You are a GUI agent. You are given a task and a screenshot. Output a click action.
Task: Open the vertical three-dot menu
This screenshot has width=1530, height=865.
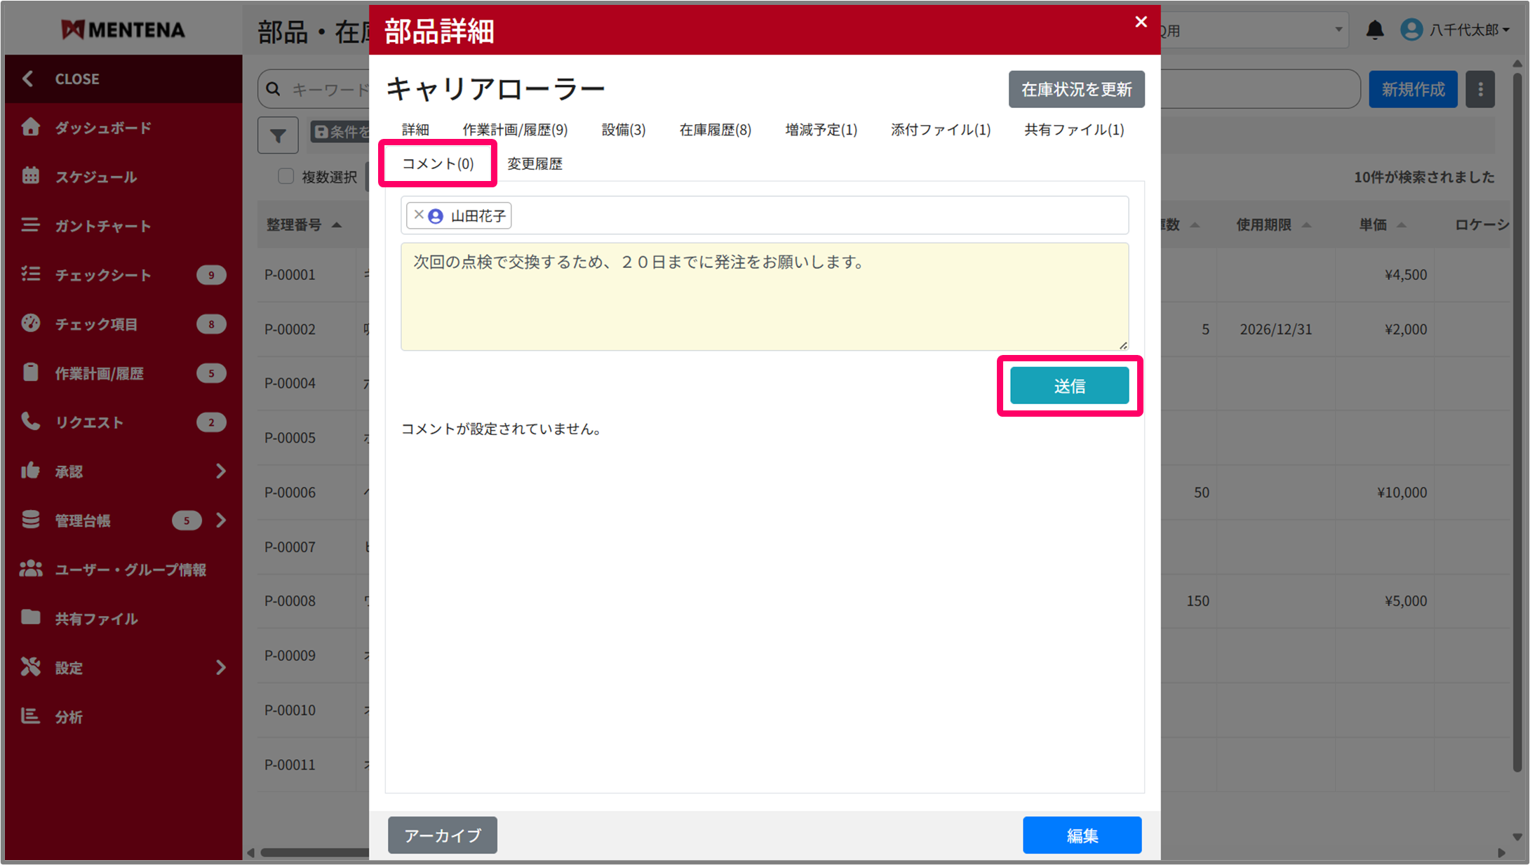(x=1480, y=89)
